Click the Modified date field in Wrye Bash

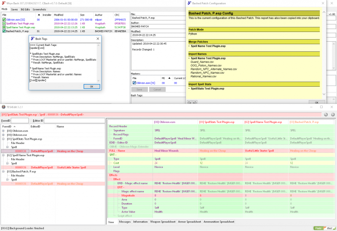(x=158, y=35)
